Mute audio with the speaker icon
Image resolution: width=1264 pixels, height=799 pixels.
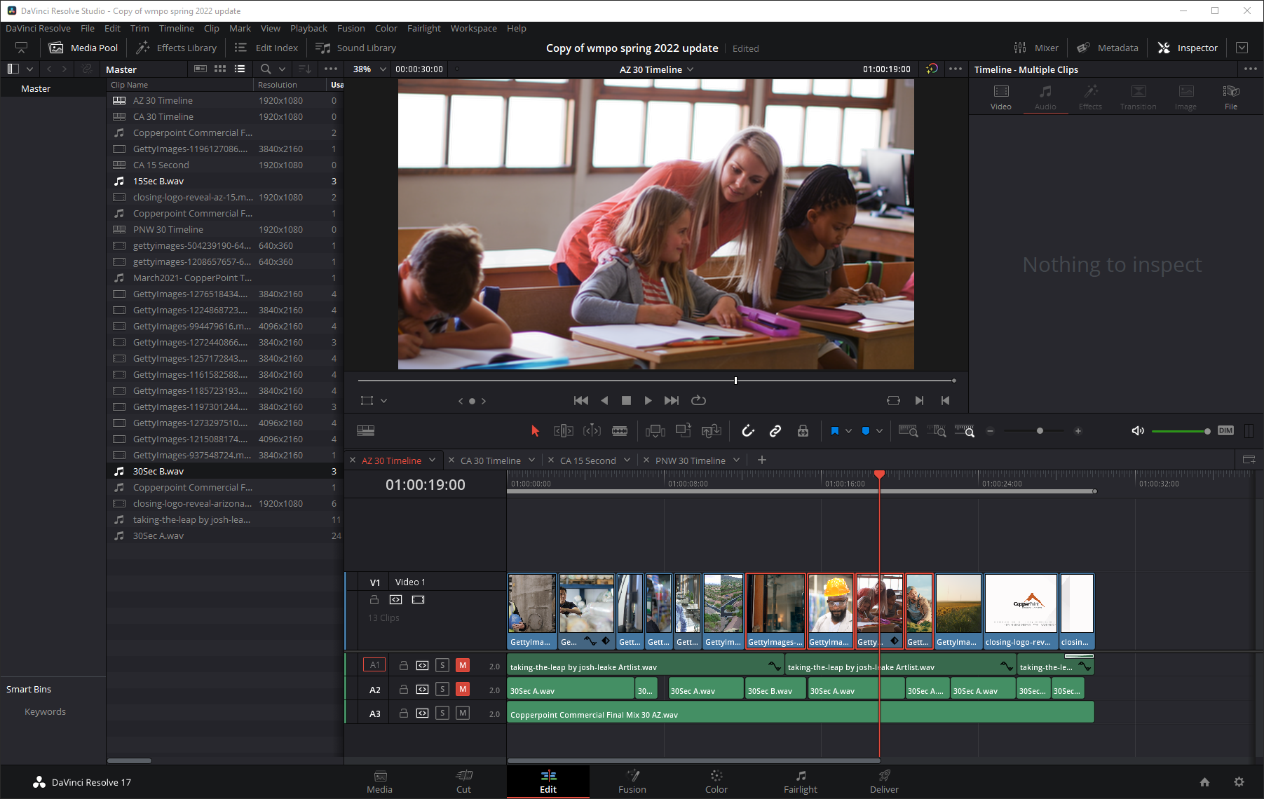click(1138, 431)
